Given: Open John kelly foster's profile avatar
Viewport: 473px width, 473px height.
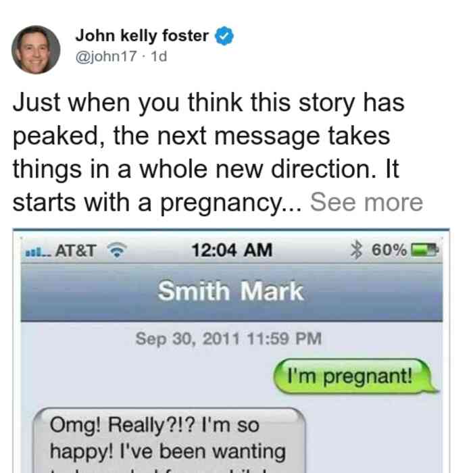Looking at the screenshot, I should tap(36, 50).
